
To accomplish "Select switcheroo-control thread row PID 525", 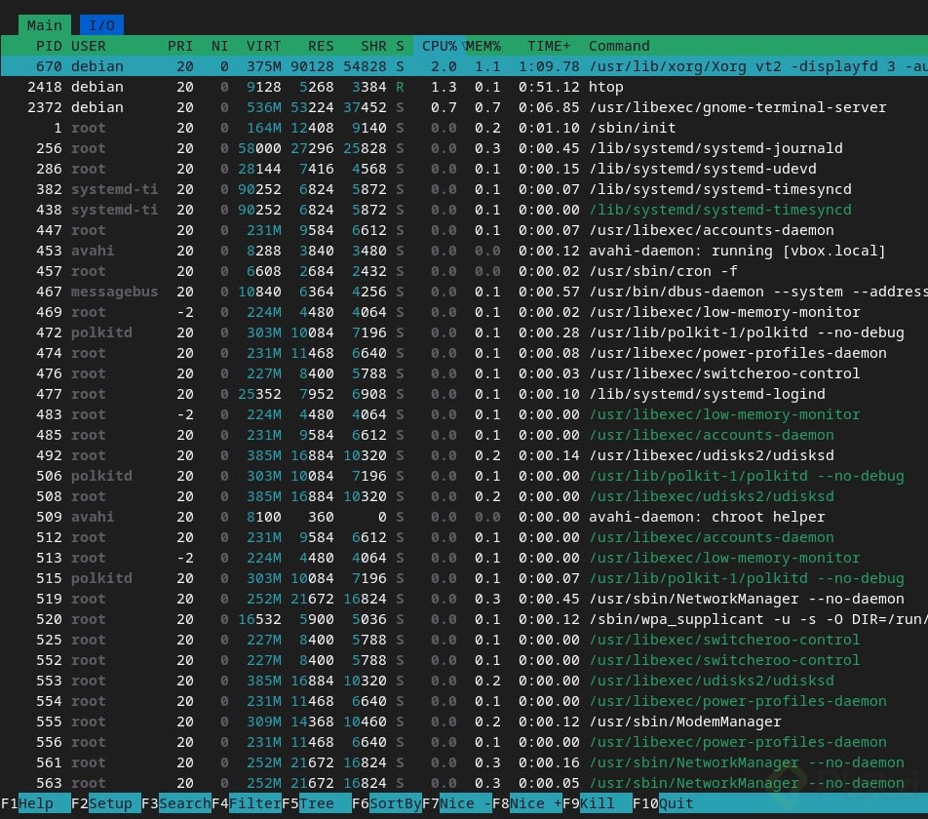I will (x=464, y=640).
